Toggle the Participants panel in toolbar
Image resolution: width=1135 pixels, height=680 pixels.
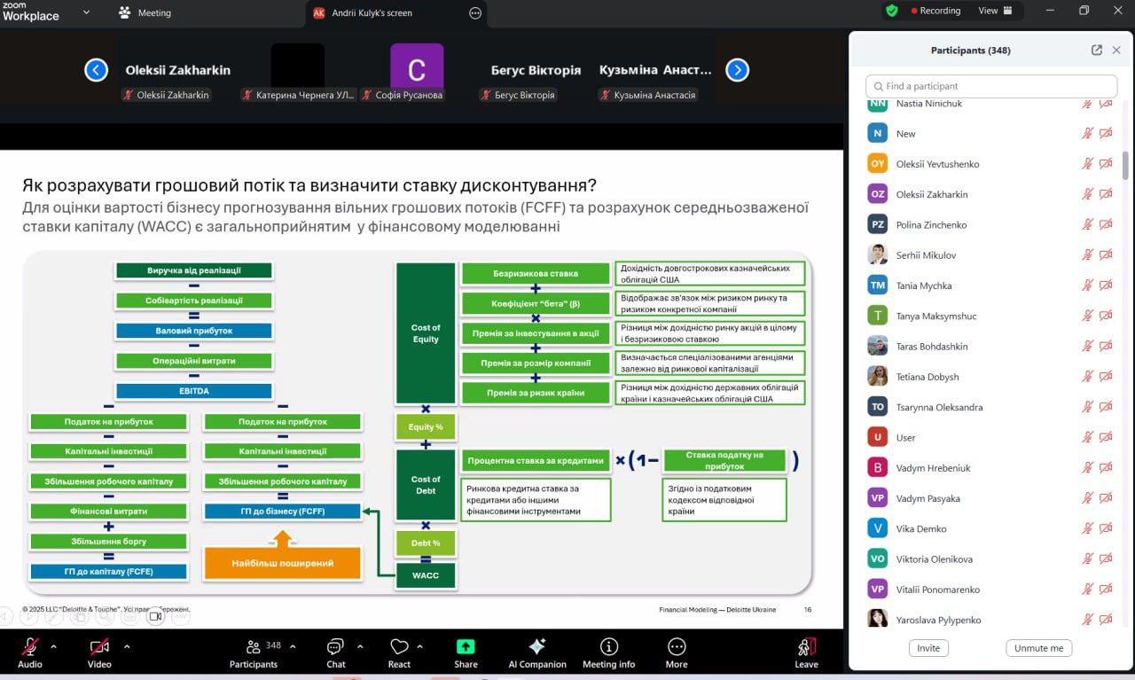click(x=254, y=647)
